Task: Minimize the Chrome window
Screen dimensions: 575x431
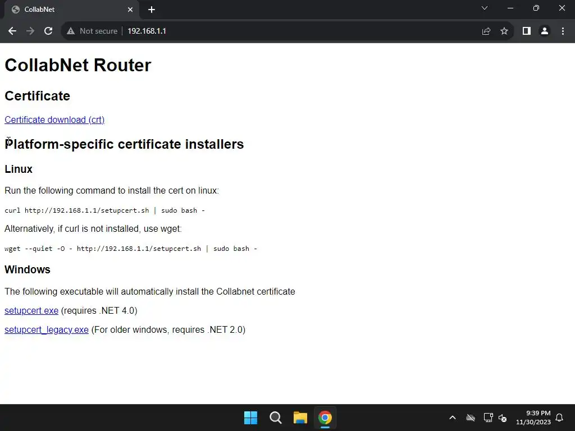Action: pyautogui.click(x=510, y=8)
